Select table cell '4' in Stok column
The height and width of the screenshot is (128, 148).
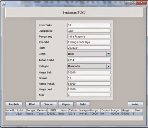[x=137, y=114]
